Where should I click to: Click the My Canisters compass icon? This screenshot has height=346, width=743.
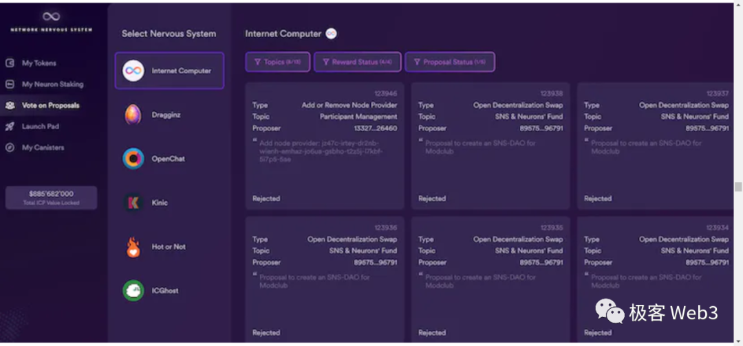pyautogui.click(x=10, y=148)
